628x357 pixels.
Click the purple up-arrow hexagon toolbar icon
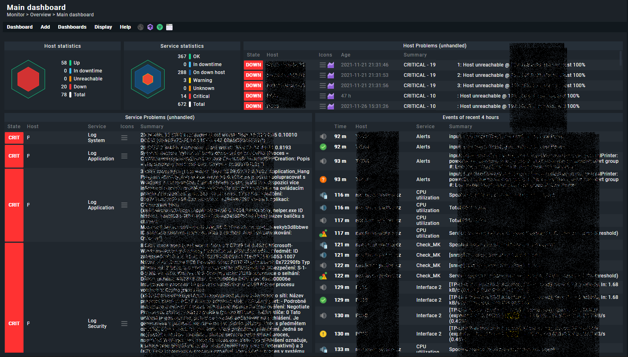150,27
